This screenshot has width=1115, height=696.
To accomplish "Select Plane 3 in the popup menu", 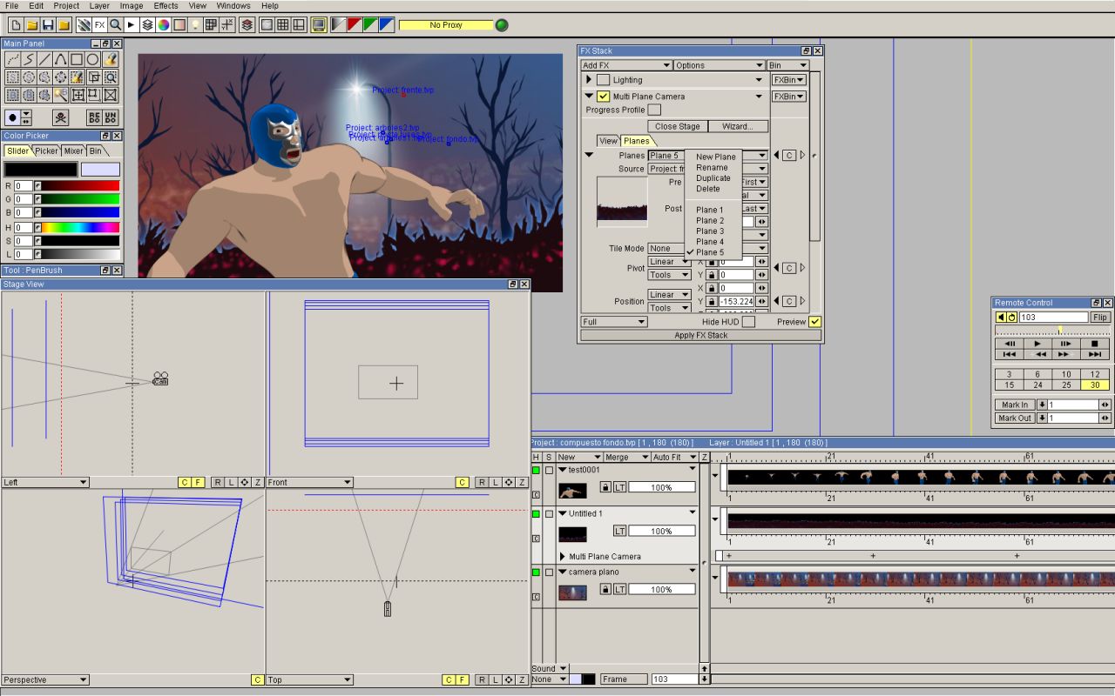I will point(709,231).
